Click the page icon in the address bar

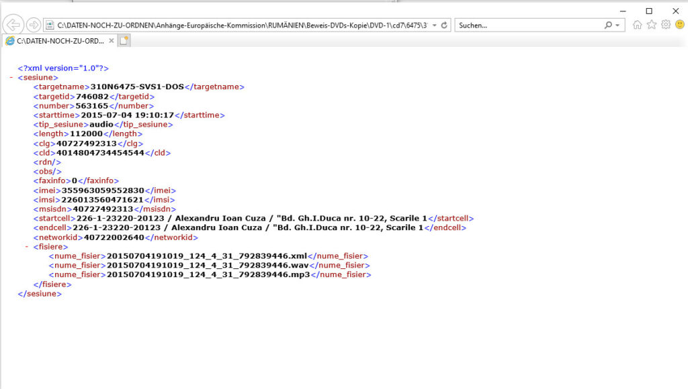(x=50, y=25)
